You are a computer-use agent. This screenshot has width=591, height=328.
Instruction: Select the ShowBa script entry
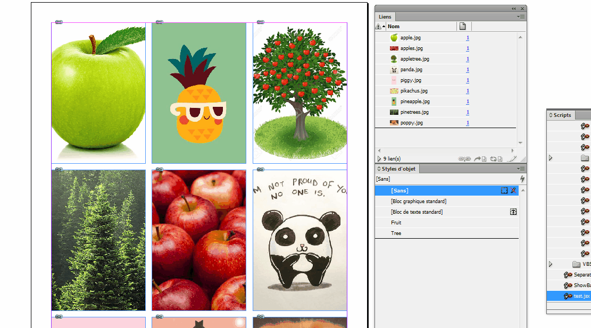pos(569,285)
